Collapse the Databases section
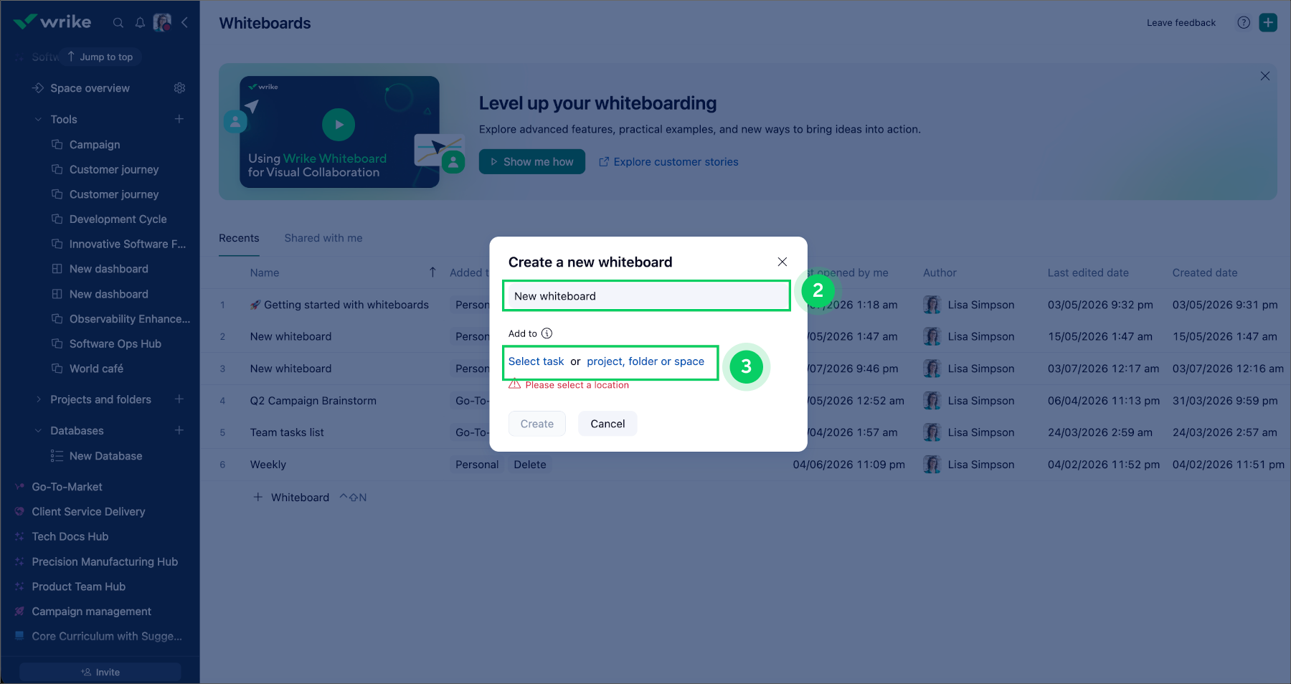The image size is (1291, 684). pos(39,430)
